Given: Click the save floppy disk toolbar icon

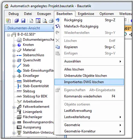Looking at the screenshot, I should (23, 21).
